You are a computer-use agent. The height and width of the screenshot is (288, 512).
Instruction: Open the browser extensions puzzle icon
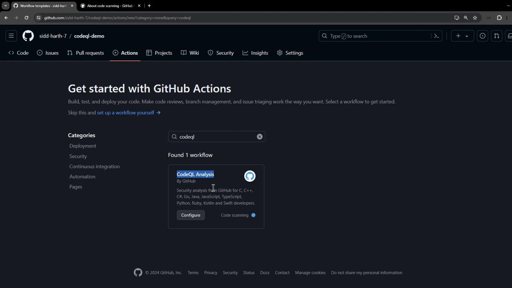pos(499,18)
